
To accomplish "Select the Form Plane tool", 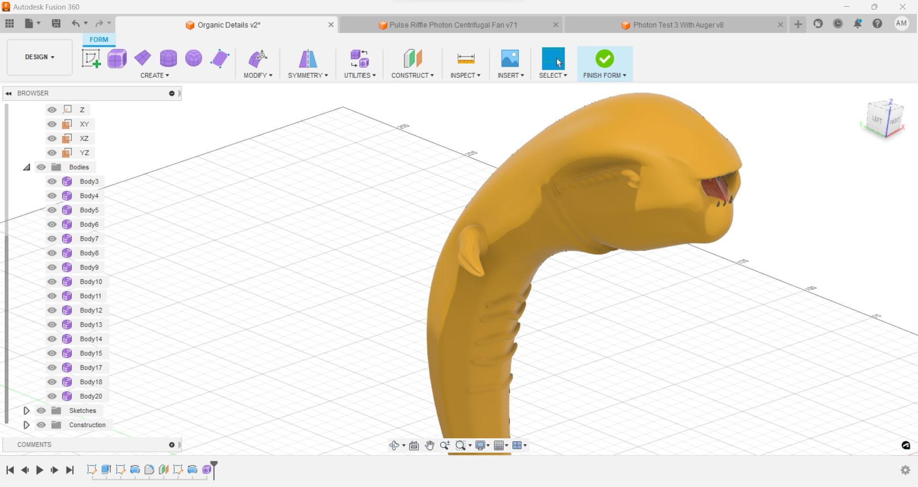I will coord(142,58).
